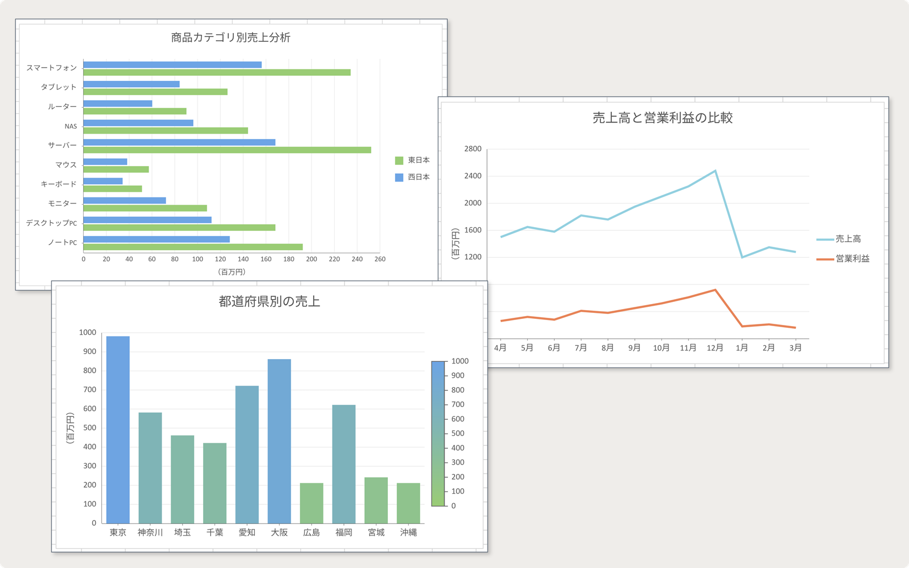Select the 東日本 green legend swatch
This screenshot has width=909, height=568.
[x=399, y=161]
